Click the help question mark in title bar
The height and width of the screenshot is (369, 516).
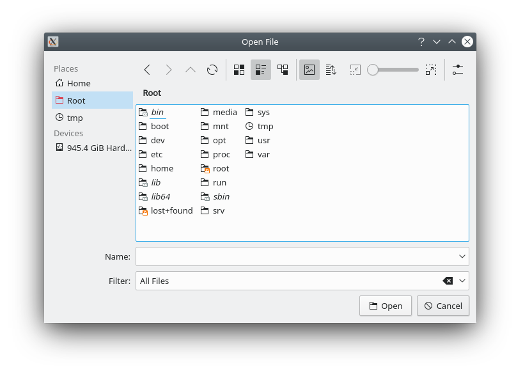click(421, 42)
